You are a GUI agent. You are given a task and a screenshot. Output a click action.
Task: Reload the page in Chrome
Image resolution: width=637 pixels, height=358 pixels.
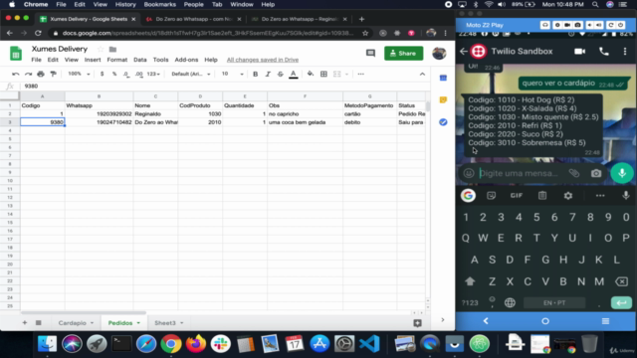(x=38, y=33)
